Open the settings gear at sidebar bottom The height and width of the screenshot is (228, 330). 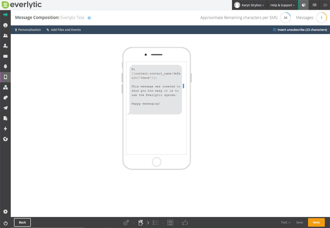coord(5,212)
